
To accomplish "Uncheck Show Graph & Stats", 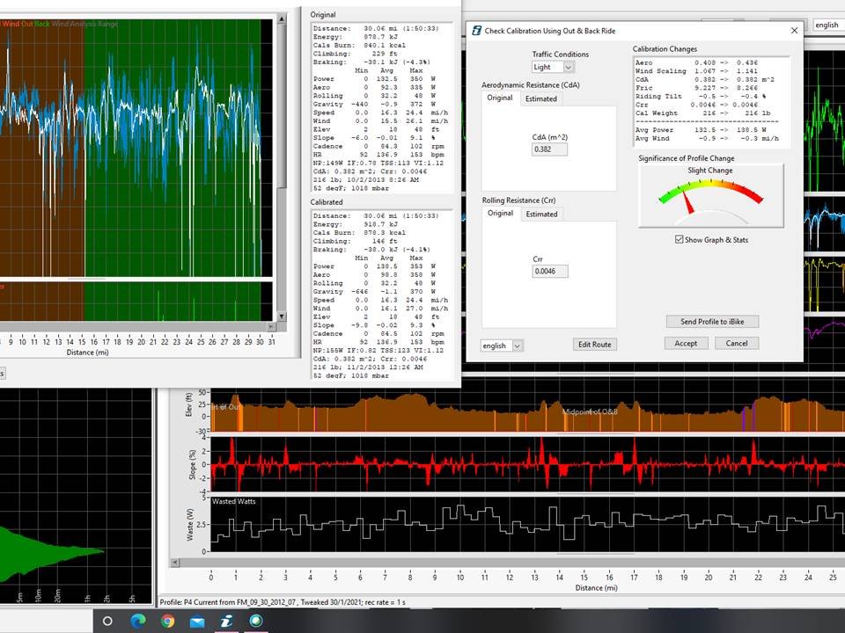I will pyautogui.click(x=680, y=239).
